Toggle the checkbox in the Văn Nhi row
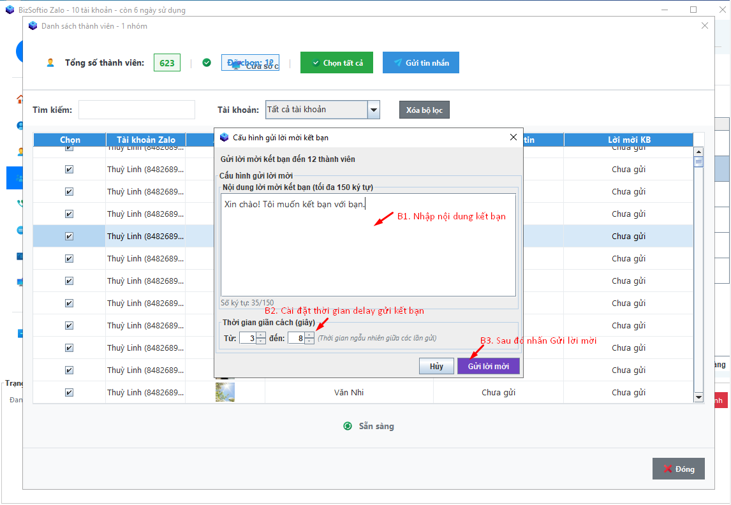The height and width of the screenshot is (505, 731). pyautogui.click(x=69, y=392)
